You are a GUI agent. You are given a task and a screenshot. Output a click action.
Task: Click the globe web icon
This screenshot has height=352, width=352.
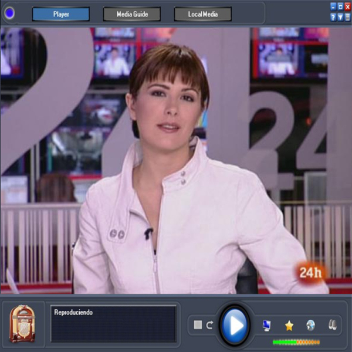click(x=311, y=325)
